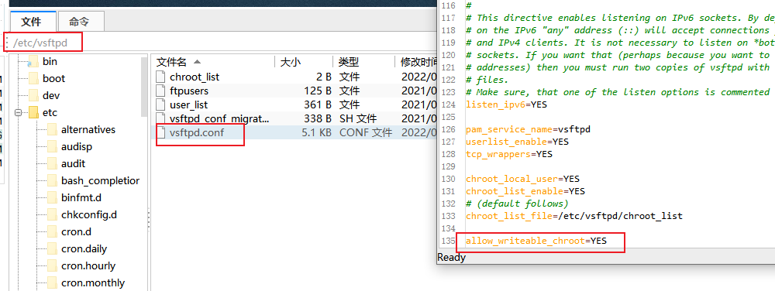The width and height of the screenshot is (775, 291).
Task: Click the vsftpd.conf file icon
Action: tap(160, 132)
